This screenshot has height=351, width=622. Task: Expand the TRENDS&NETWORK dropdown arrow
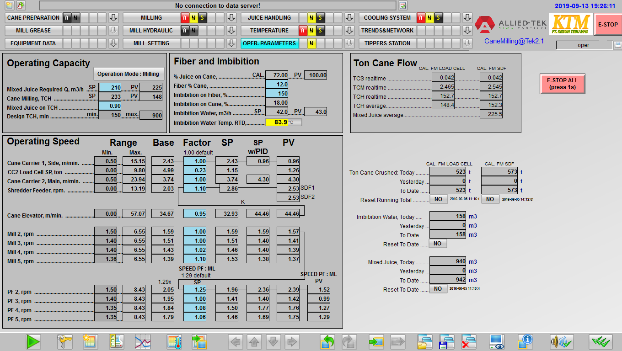pos(467,31)
